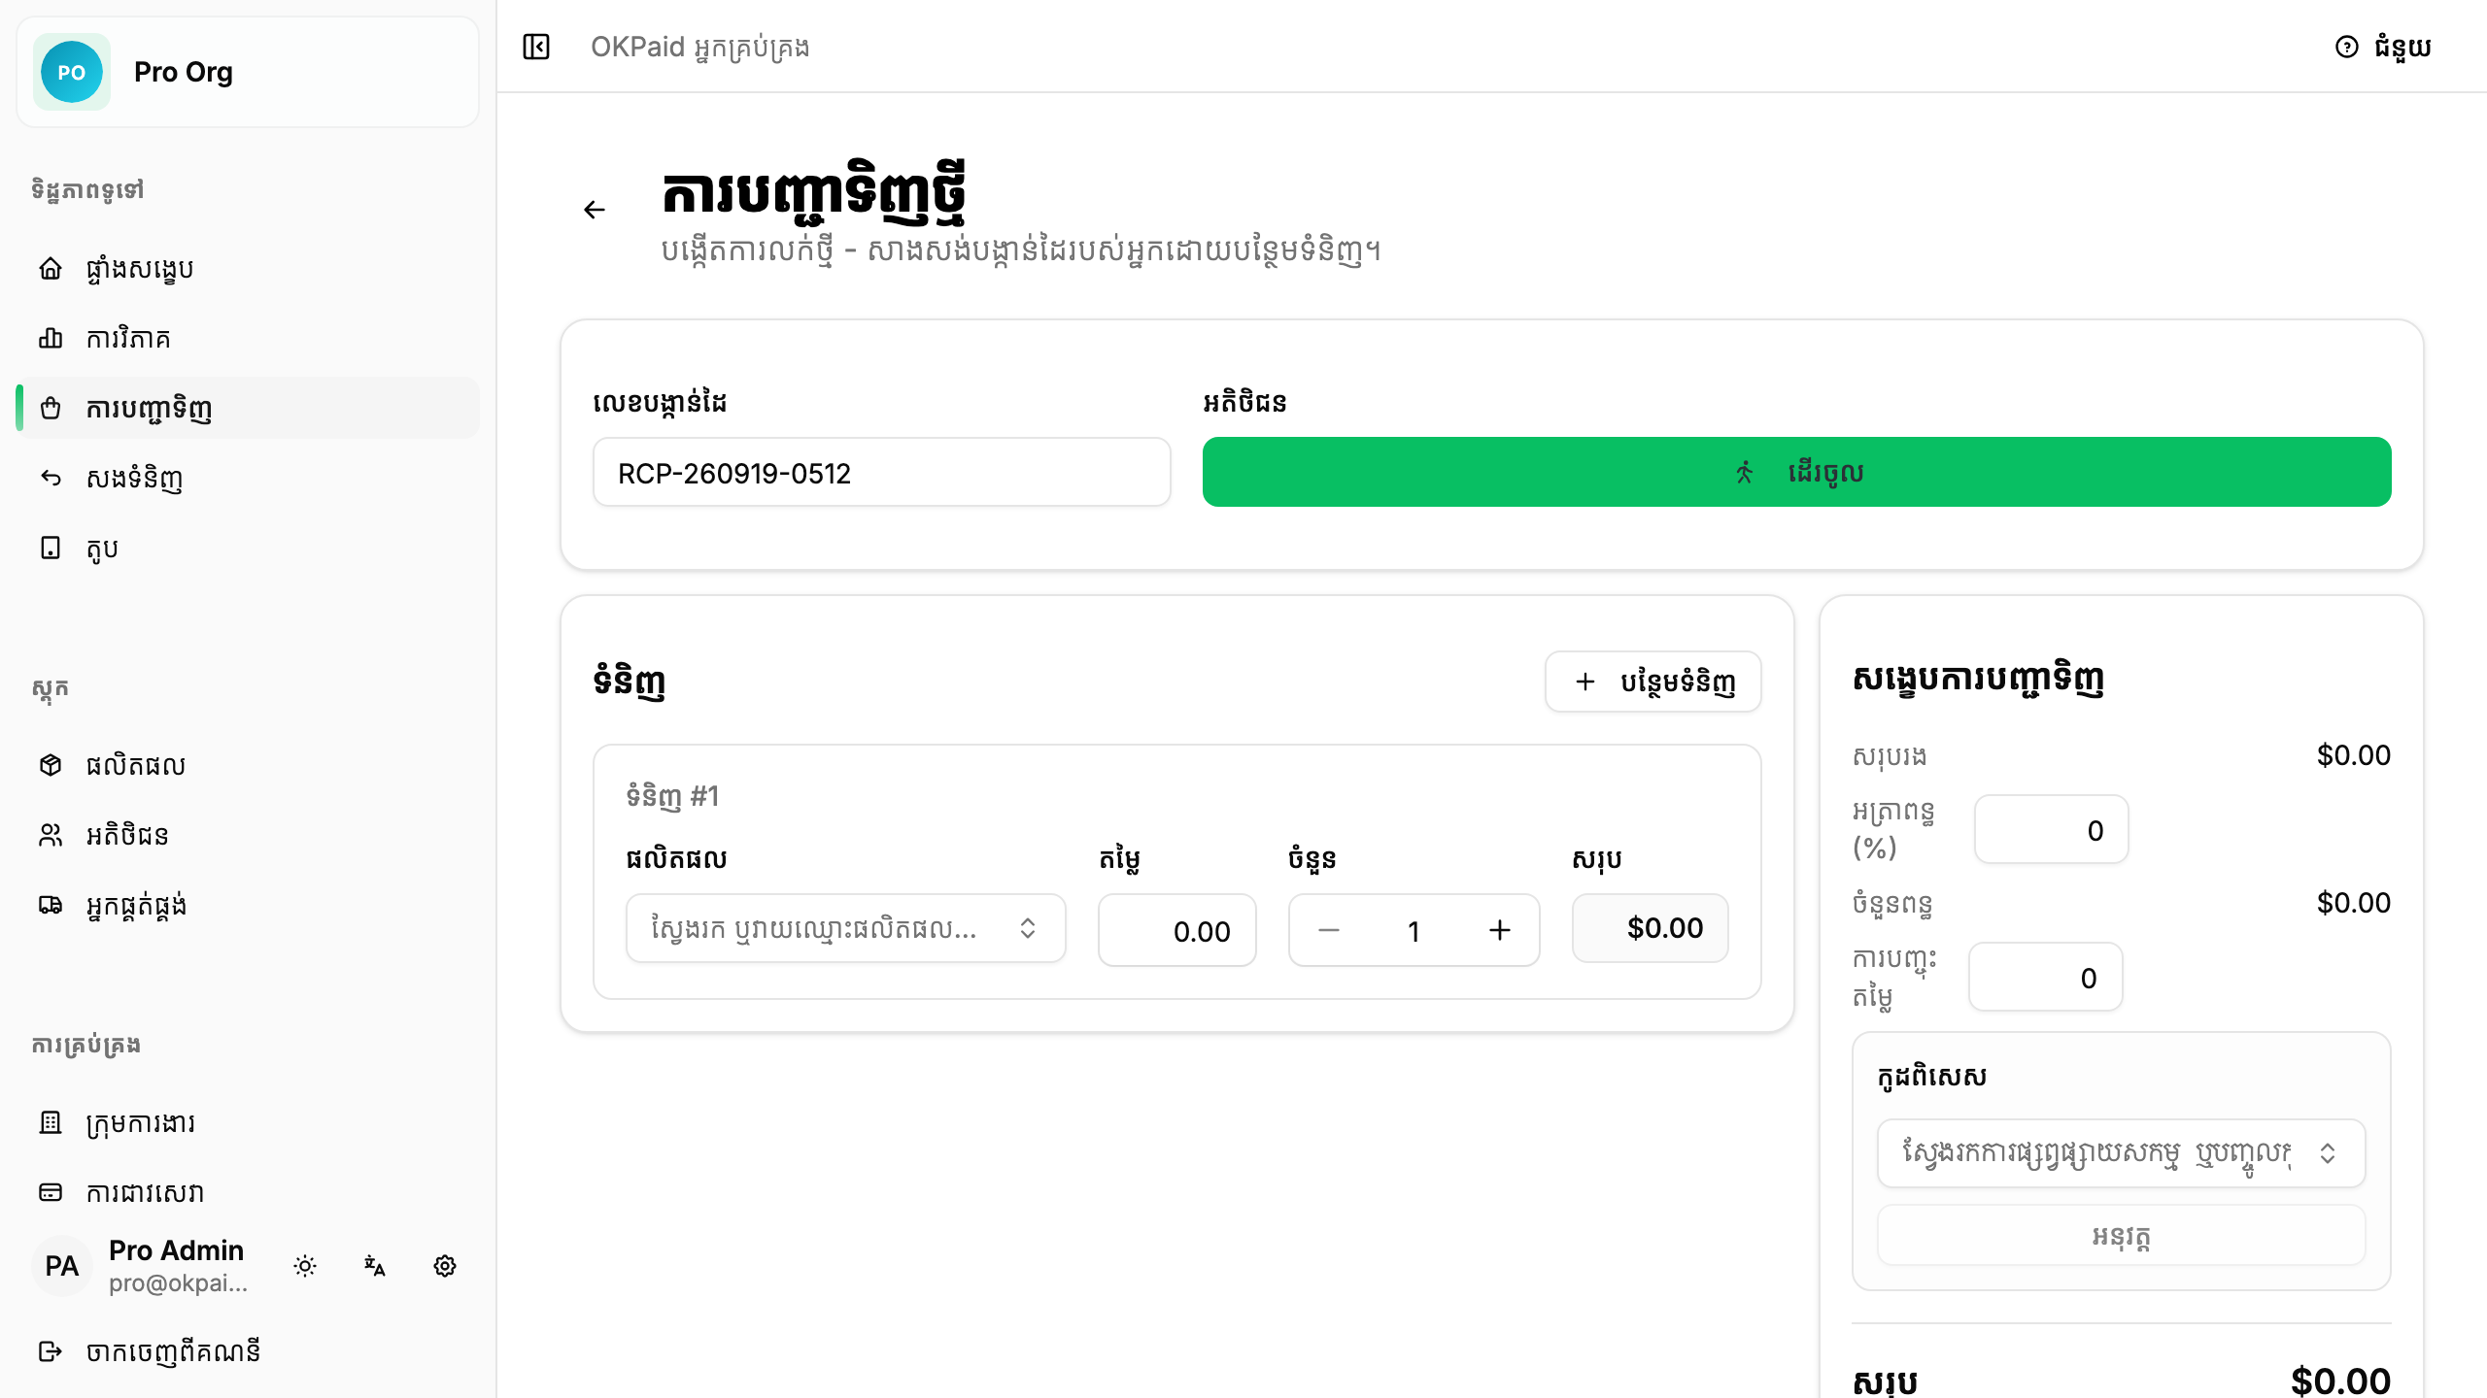
Task: Increase quantity with plus button
Action: coord(1500,930)
